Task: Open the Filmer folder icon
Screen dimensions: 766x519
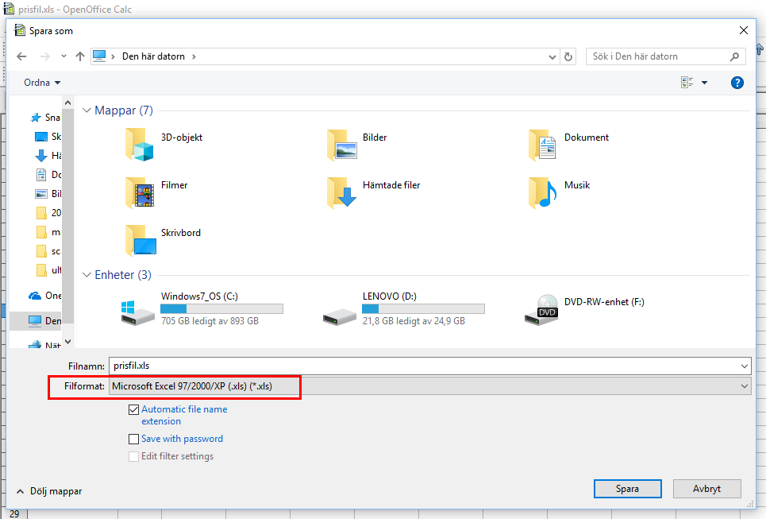Action: coord(139,192)
